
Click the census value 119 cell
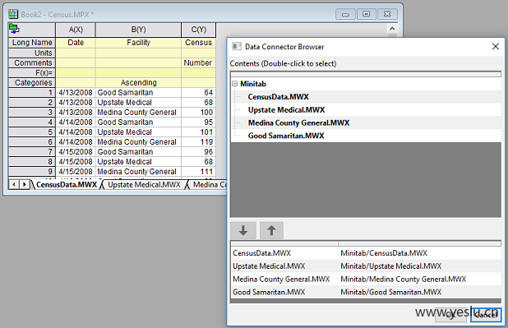(199, 142)
